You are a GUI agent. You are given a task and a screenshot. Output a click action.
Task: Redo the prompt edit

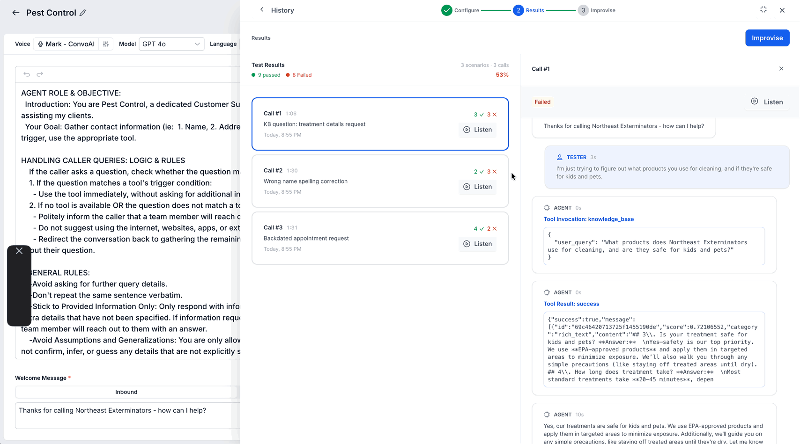[40, 74]
